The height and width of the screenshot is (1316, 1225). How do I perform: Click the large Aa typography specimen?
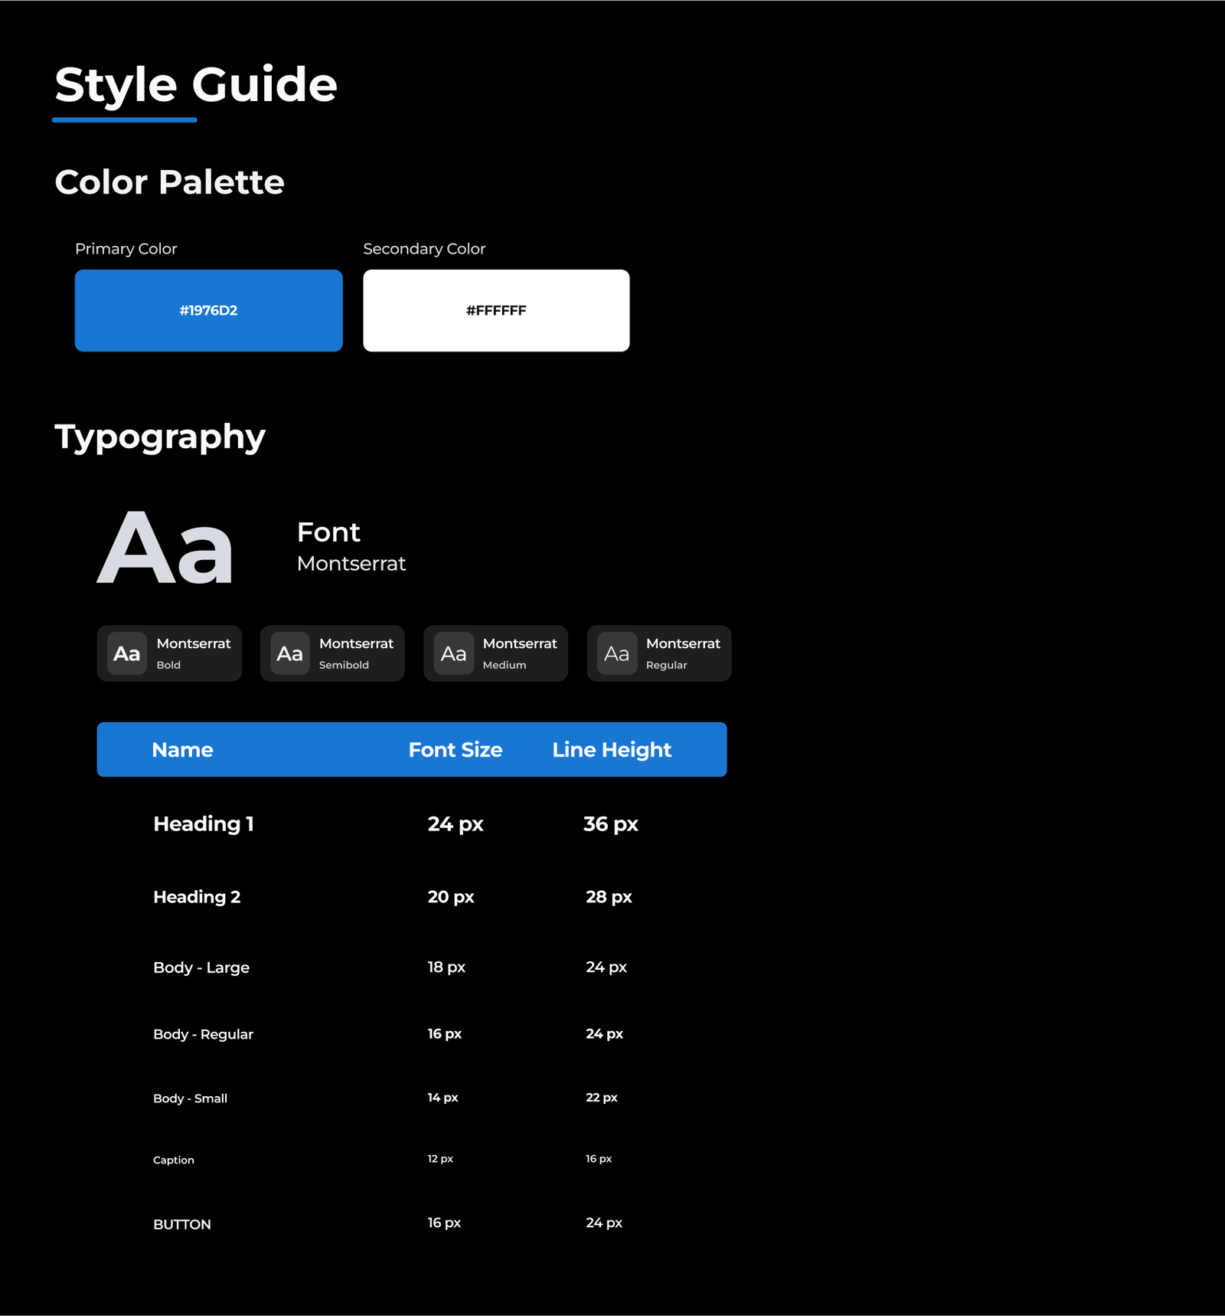pos(165,548)
